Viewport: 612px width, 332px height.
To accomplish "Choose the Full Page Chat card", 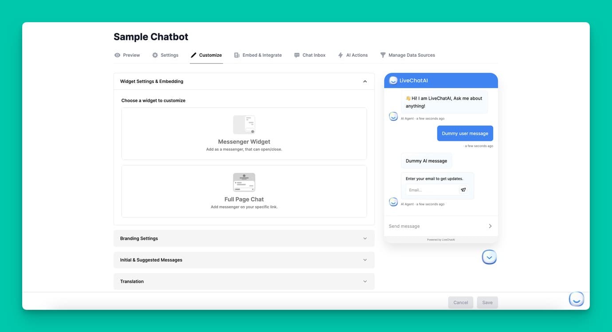I will point(244,191).
